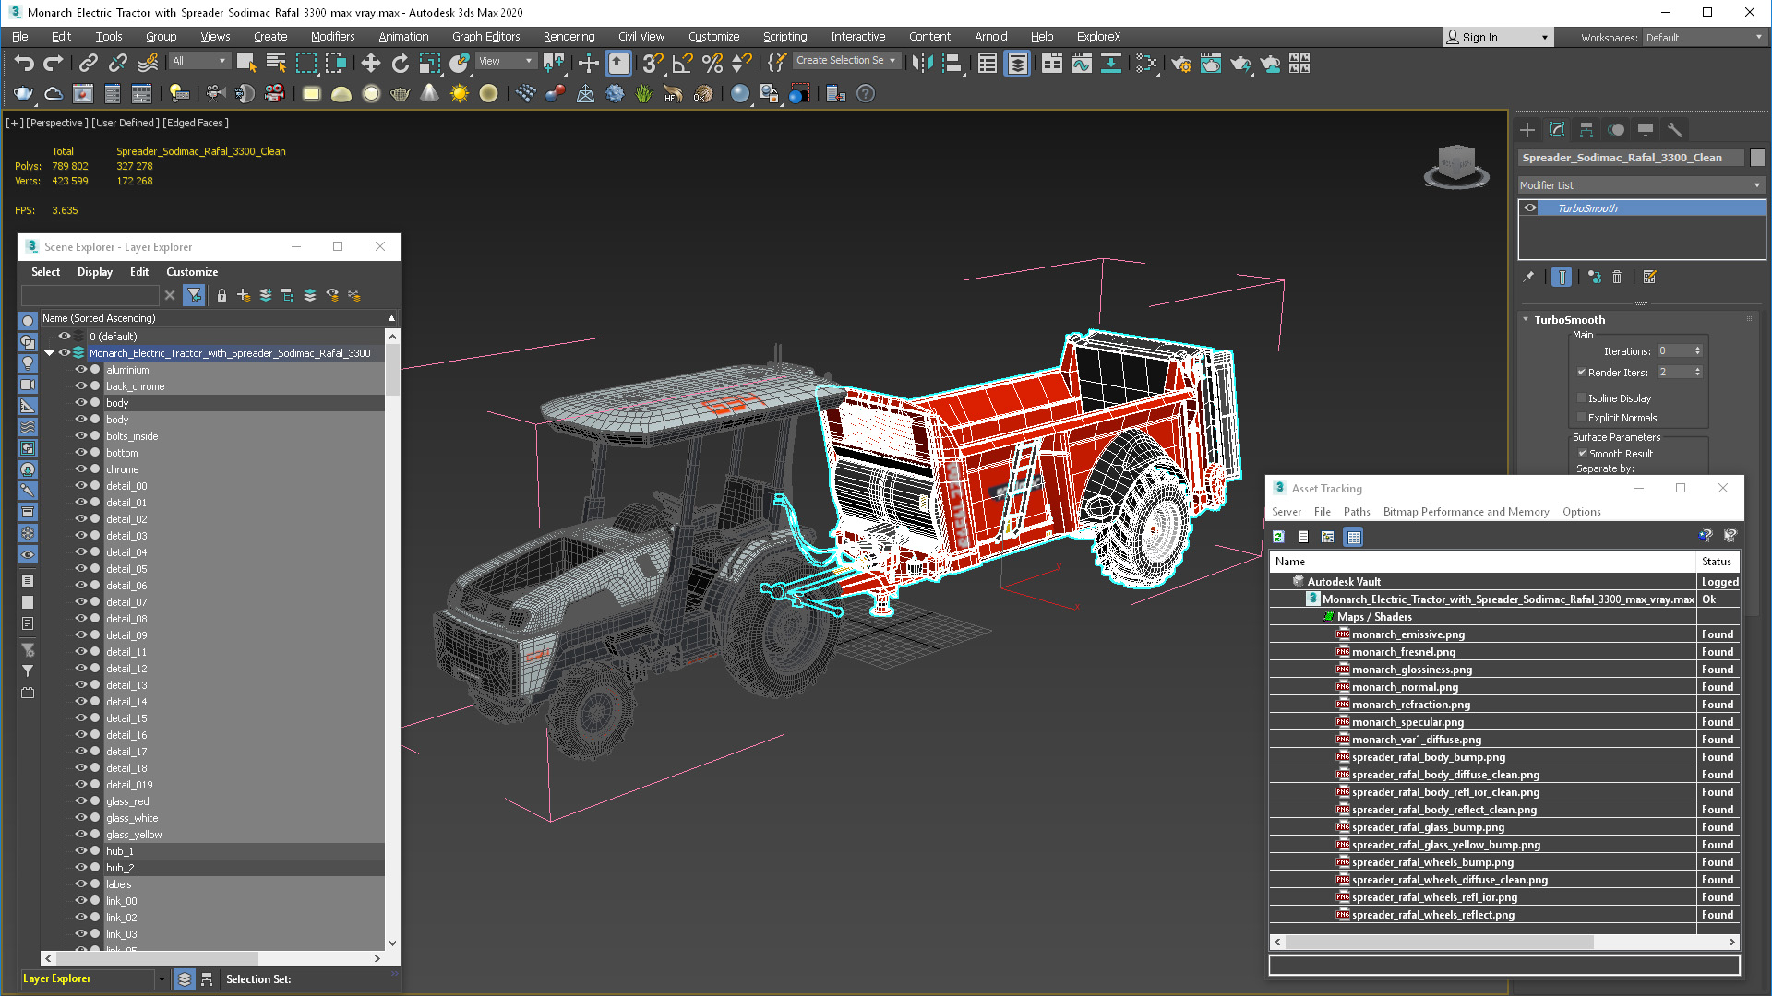Select the Select and Rotate tool
1772x996 pixels.
[x=400, y=63]
